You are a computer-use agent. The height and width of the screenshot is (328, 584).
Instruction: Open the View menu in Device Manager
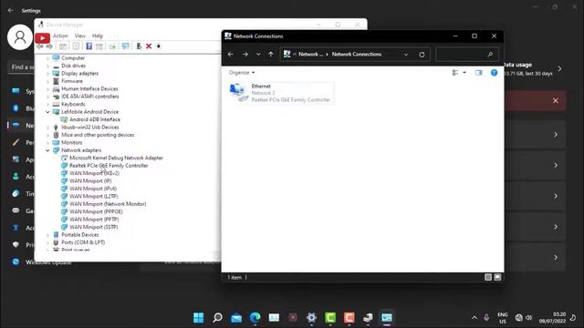80,36
